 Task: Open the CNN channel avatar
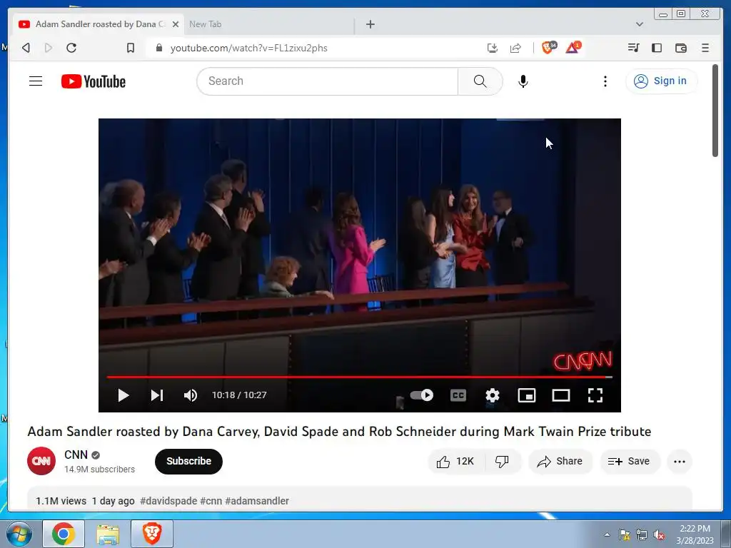click(41, 461)
